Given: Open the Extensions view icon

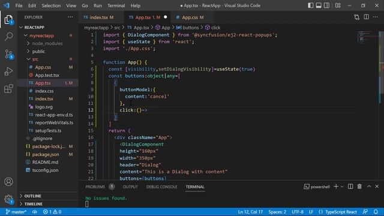Looking at the screenshot, I should 8,89.
